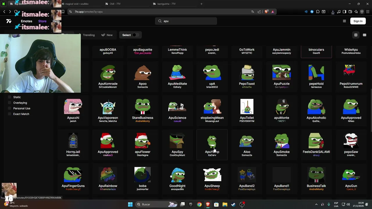Open the ApuGun emote
The height and width of the screenshot is (209, 372).
coord(351,179)
